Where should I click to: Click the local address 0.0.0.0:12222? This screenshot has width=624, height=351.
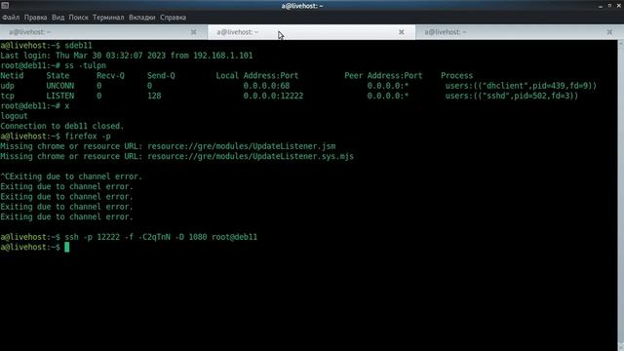273,96
